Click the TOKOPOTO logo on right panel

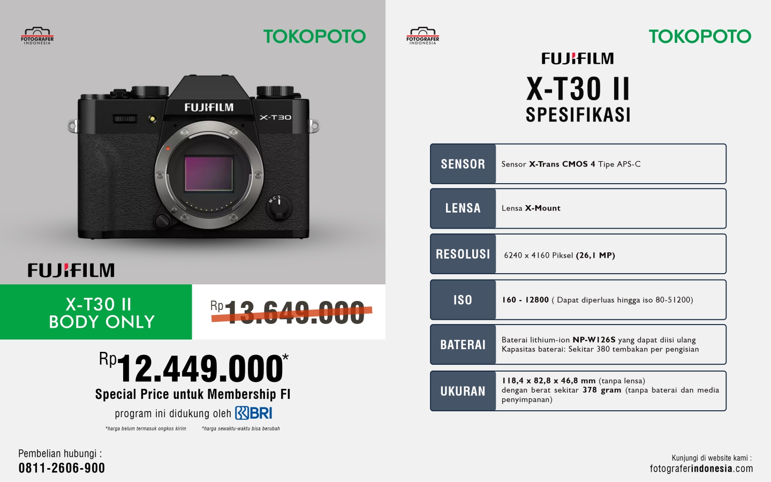[x=700, y=36]
